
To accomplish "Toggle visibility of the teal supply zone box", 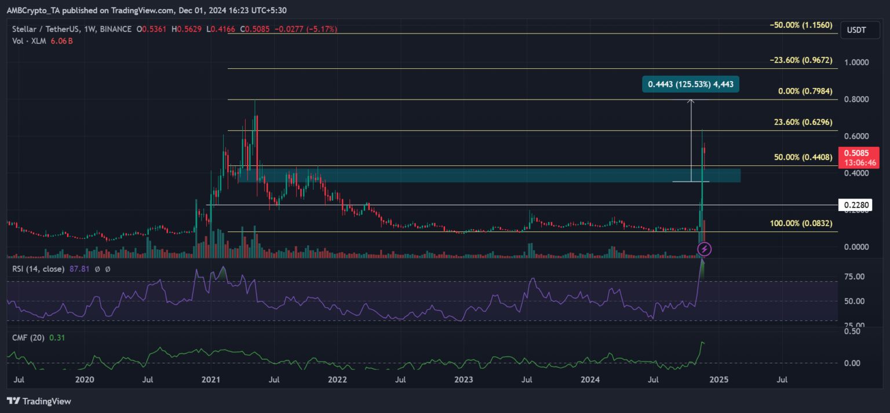I will (x=464, y=175).
